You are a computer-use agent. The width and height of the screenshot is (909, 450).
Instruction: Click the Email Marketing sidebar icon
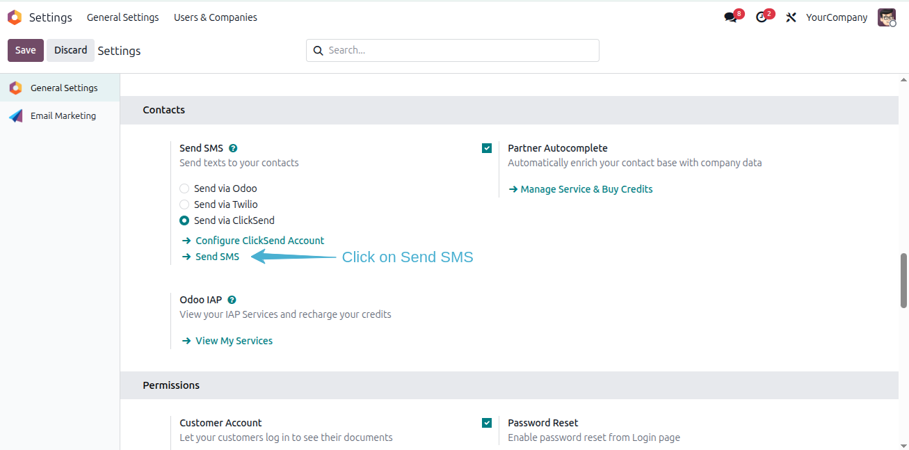coord(15,116)
